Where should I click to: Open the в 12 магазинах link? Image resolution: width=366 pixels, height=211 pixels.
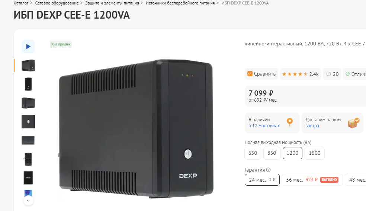point(264,125)
